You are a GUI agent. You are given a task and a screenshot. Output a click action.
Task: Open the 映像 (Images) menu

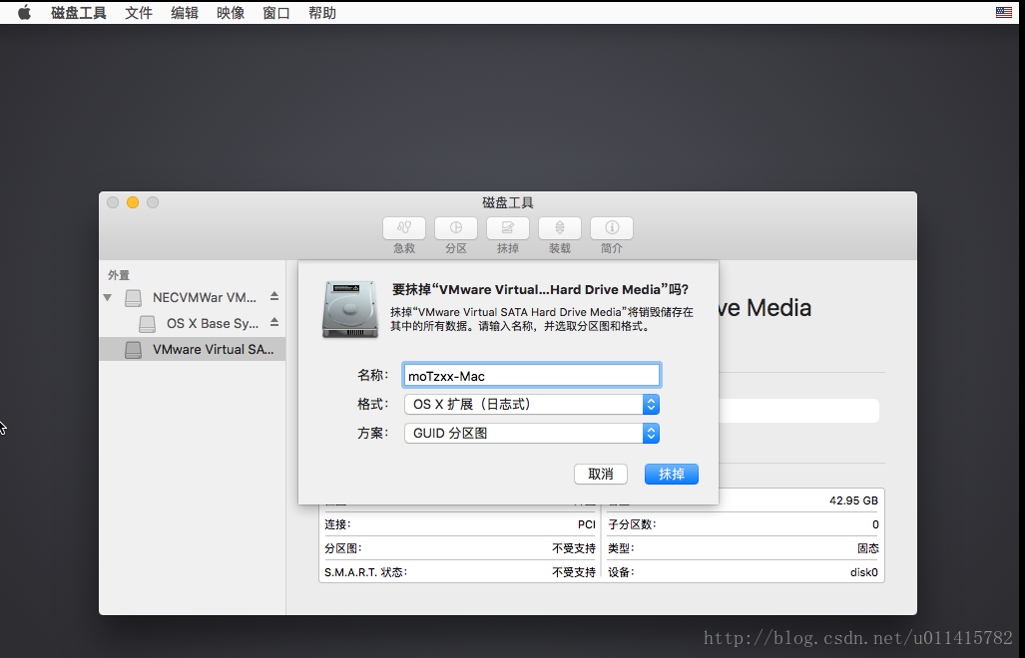pyautogui.click(x=231, y=13)
